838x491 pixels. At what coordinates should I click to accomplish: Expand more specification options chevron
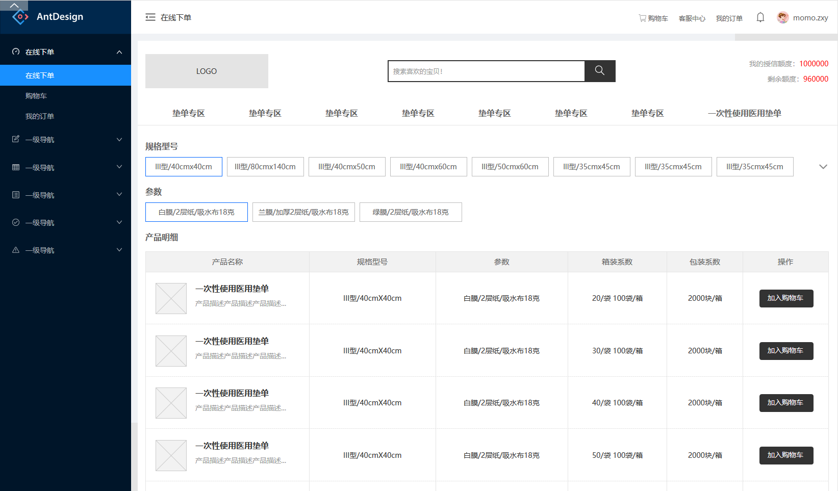pyautogui.click(x=823, y=167)
